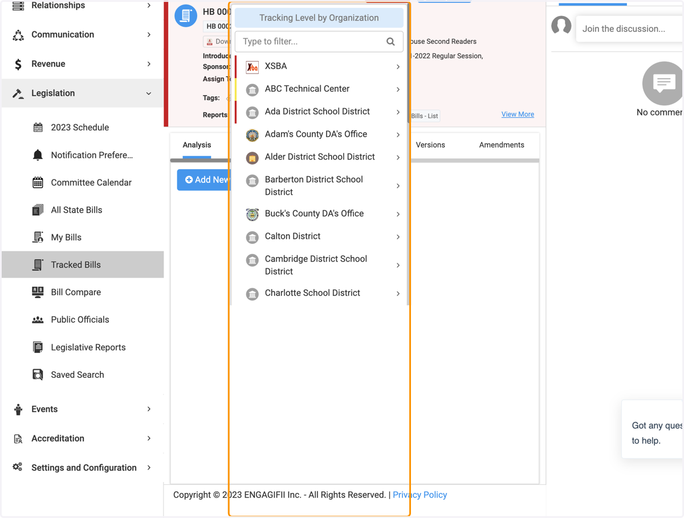Image resolution: width=684 pixels, height=518 pixels.
Task: Click the Add New button
Action: [203, 180]
